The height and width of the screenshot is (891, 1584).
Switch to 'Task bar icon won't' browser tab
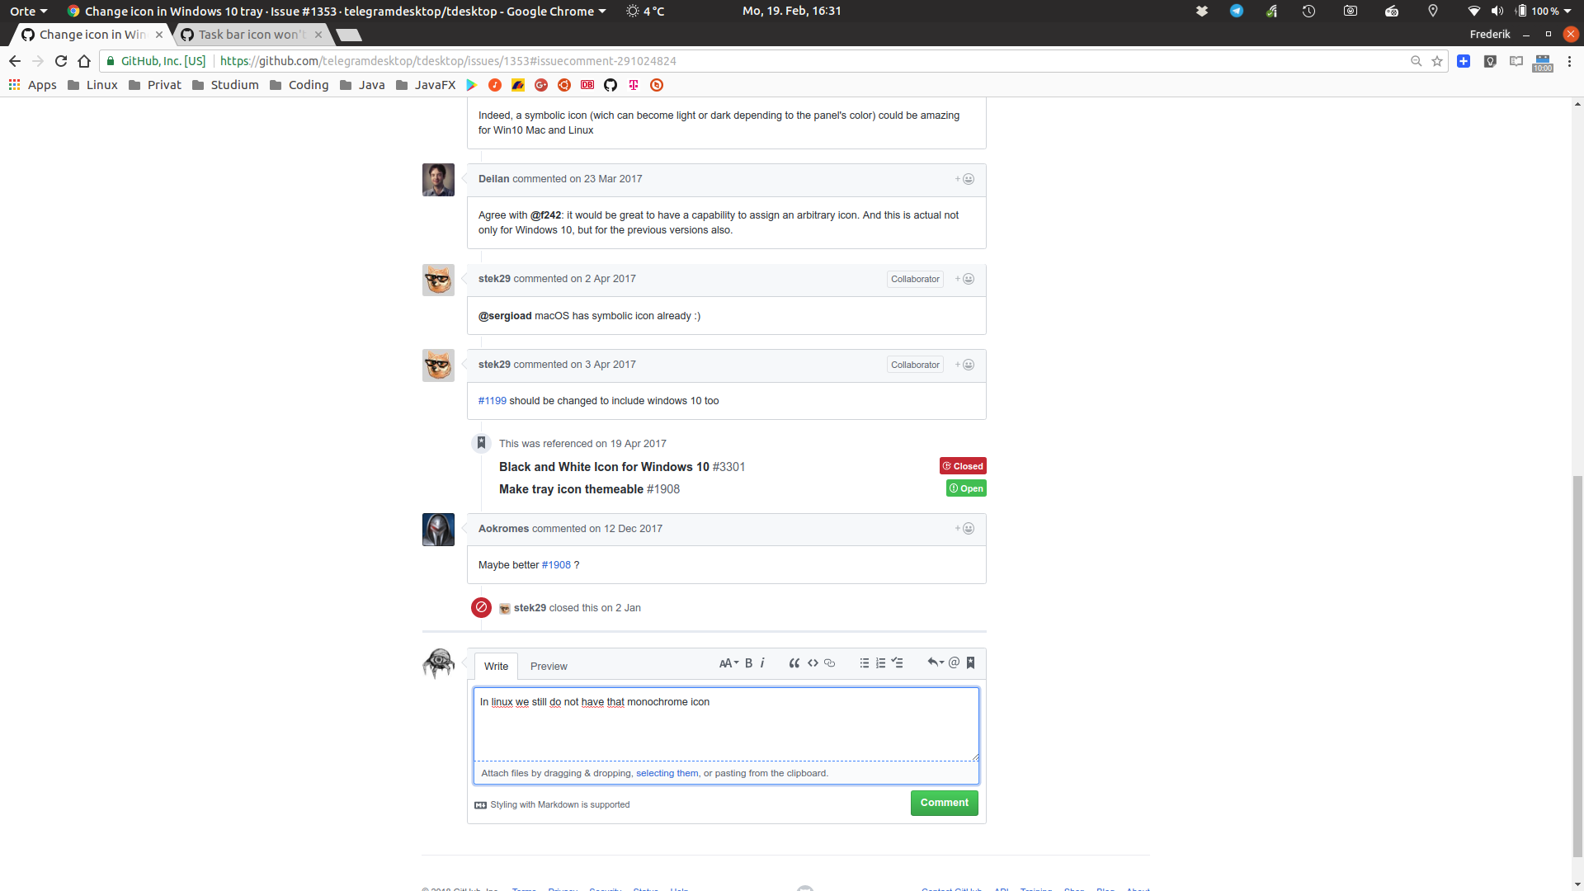coord(252,35)
